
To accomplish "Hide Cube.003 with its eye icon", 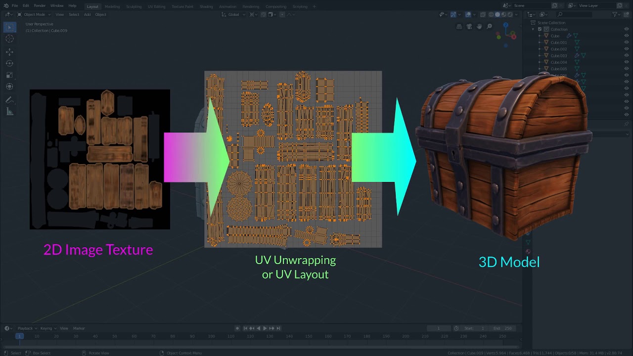I will point(627,55).
